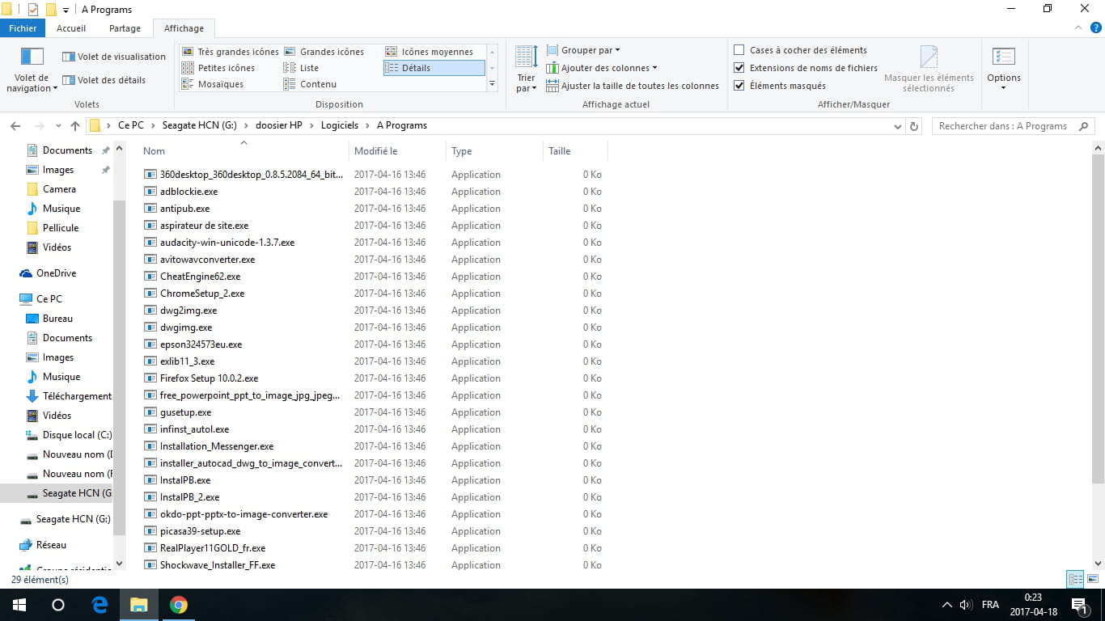Toggle Volet de visualisation pane
The image size is (1105, 621).
[x=114, y=57]
